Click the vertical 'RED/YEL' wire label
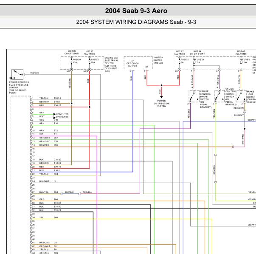This screenshot has width=256, height=254. point(239,79)
